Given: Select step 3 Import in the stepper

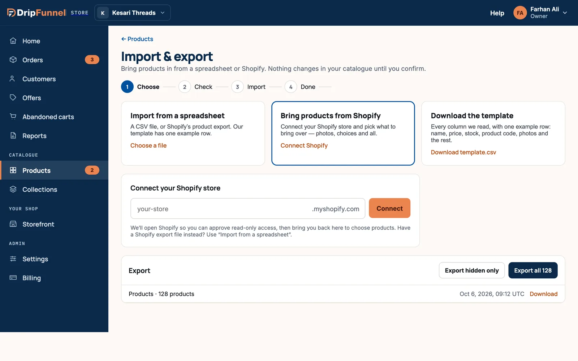Looking at the screenshot, I should tap(249, 87).
